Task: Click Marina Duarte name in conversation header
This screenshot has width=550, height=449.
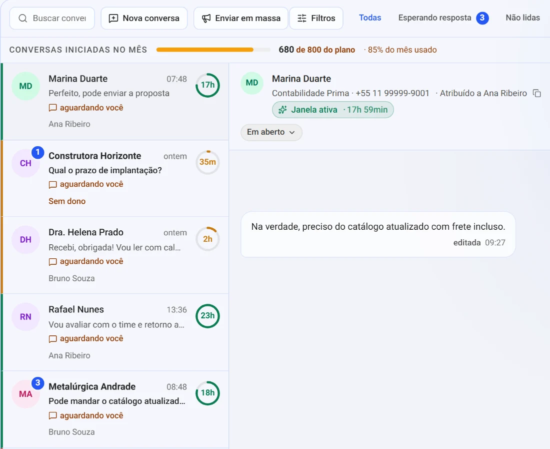Action: pyautogui.click(x=301, y=79)
